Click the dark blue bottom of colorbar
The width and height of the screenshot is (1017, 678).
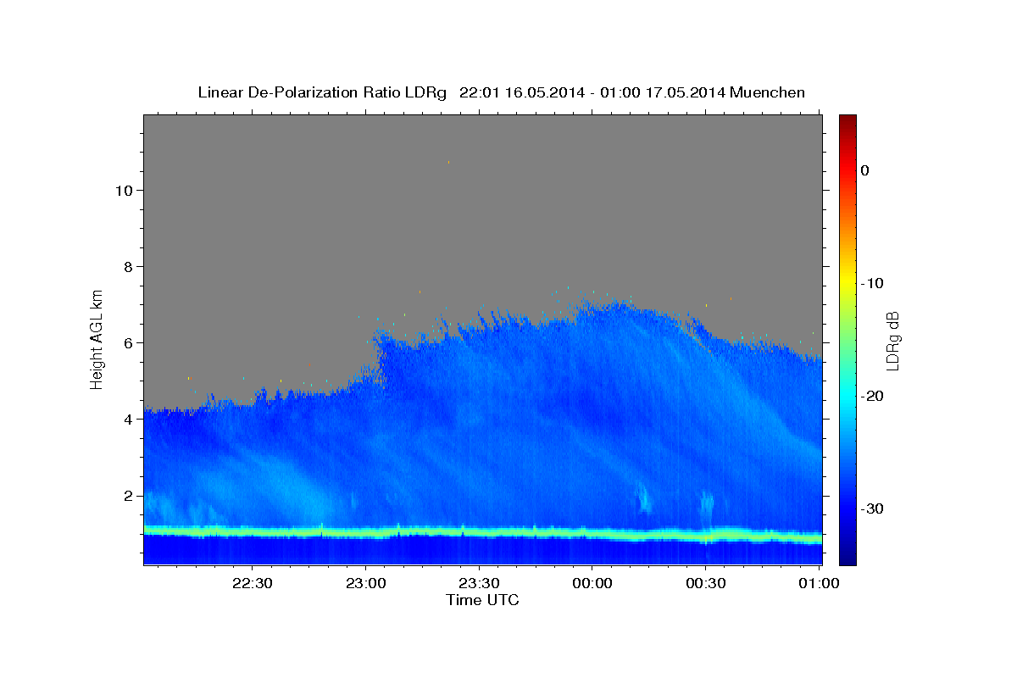847,558
